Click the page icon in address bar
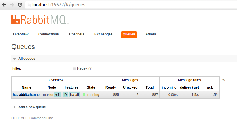The width and height of the screenshot is (237, 138). point(29,5)
